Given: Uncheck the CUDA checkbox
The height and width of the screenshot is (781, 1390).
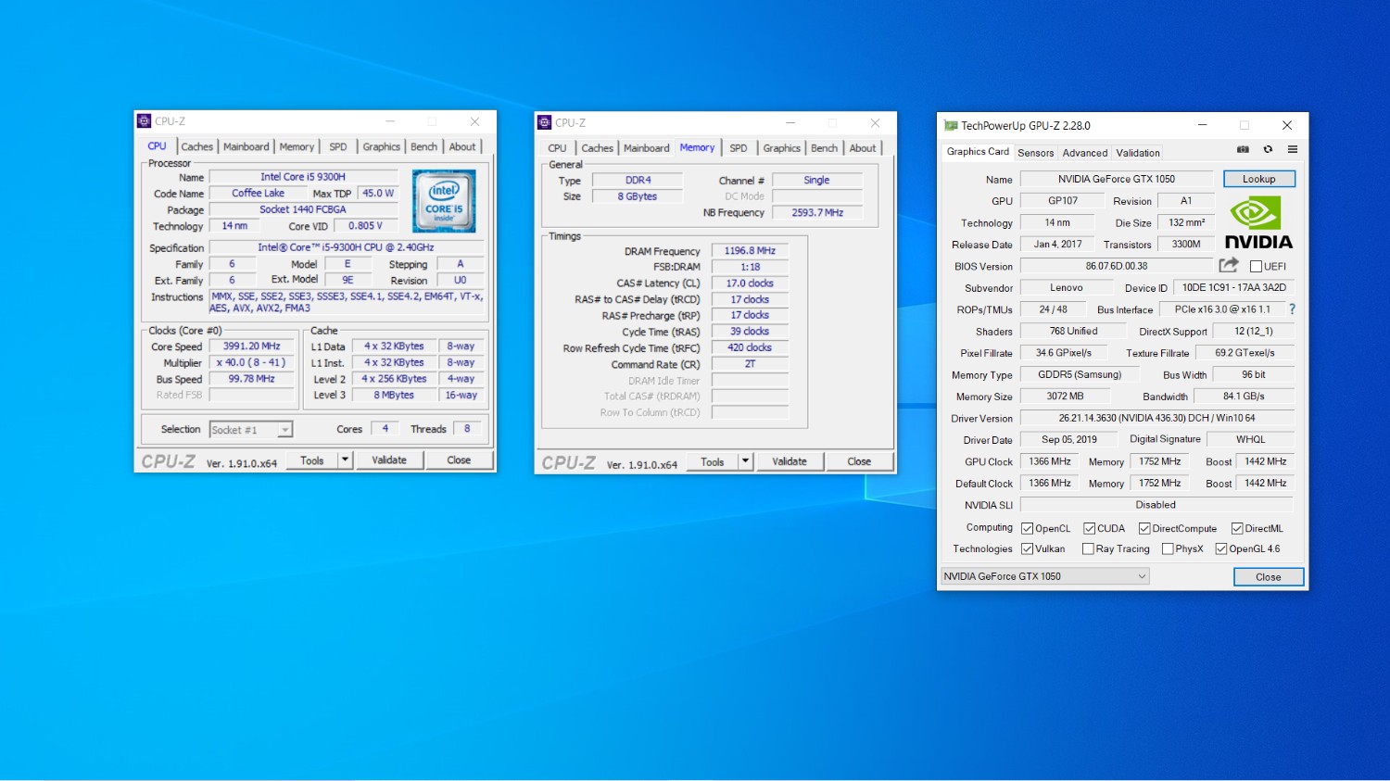Looking at the screenshot, I should (x=1090, y=529).
